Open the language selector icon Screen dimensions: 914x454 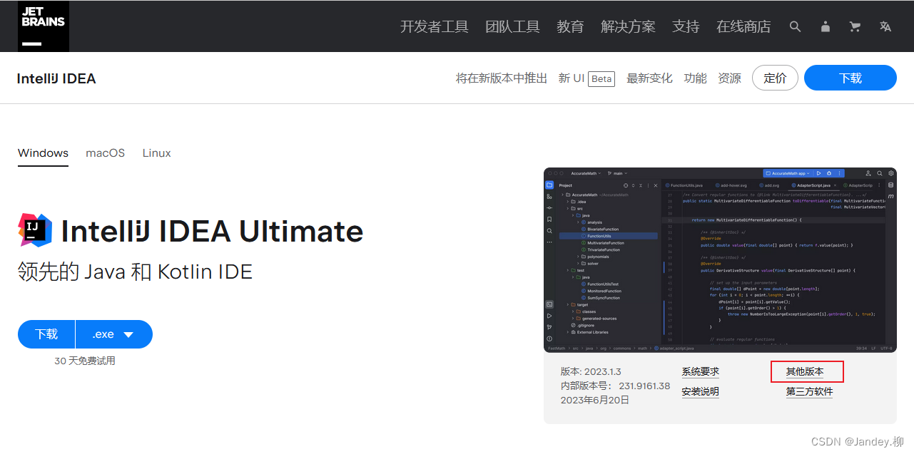[x=885, y=26]
